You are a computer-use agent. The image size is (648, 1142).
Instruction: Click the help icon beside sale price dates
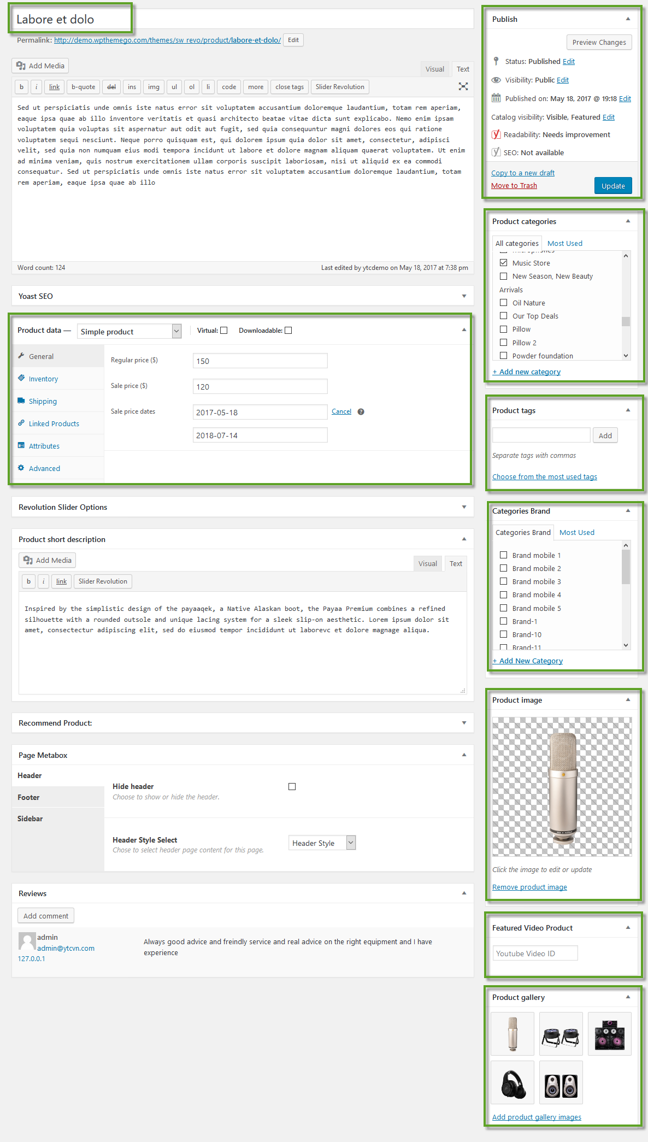361,412
